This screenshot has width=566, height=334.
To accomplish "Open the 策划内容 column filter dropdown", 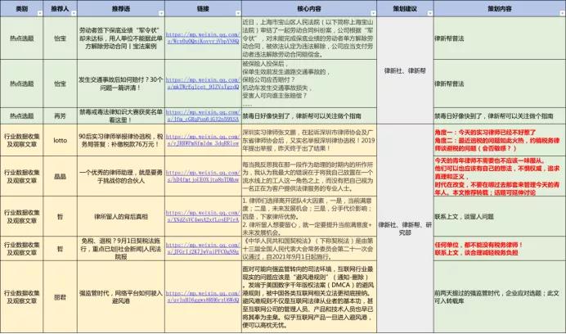I will tap(563, 13).
